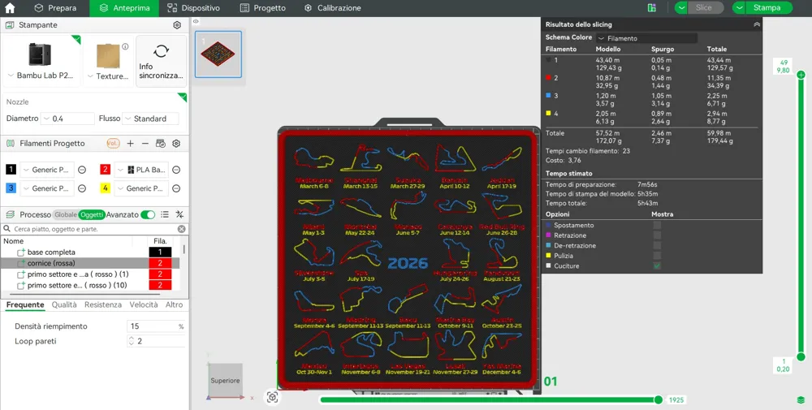Select primo settore rosso (10) row
The height and width of the screenshot is (410, 812).
pyautogui.click(x=90, y=285)
